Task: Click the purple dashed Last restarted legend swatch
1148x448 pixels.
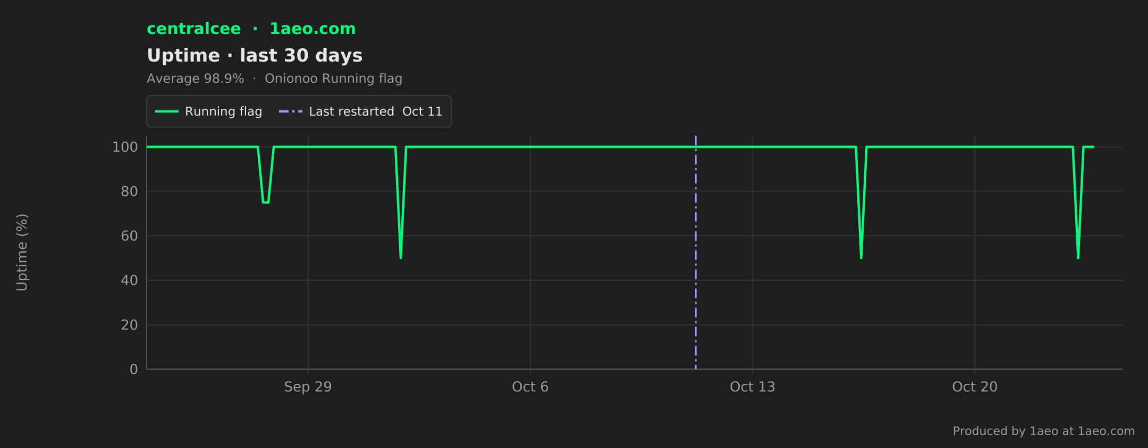Action: click(x=291, y=111)
